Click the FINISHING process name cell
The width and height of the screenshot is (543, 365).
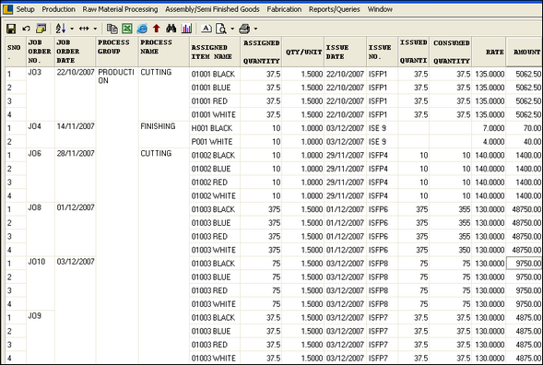(164, 135)
